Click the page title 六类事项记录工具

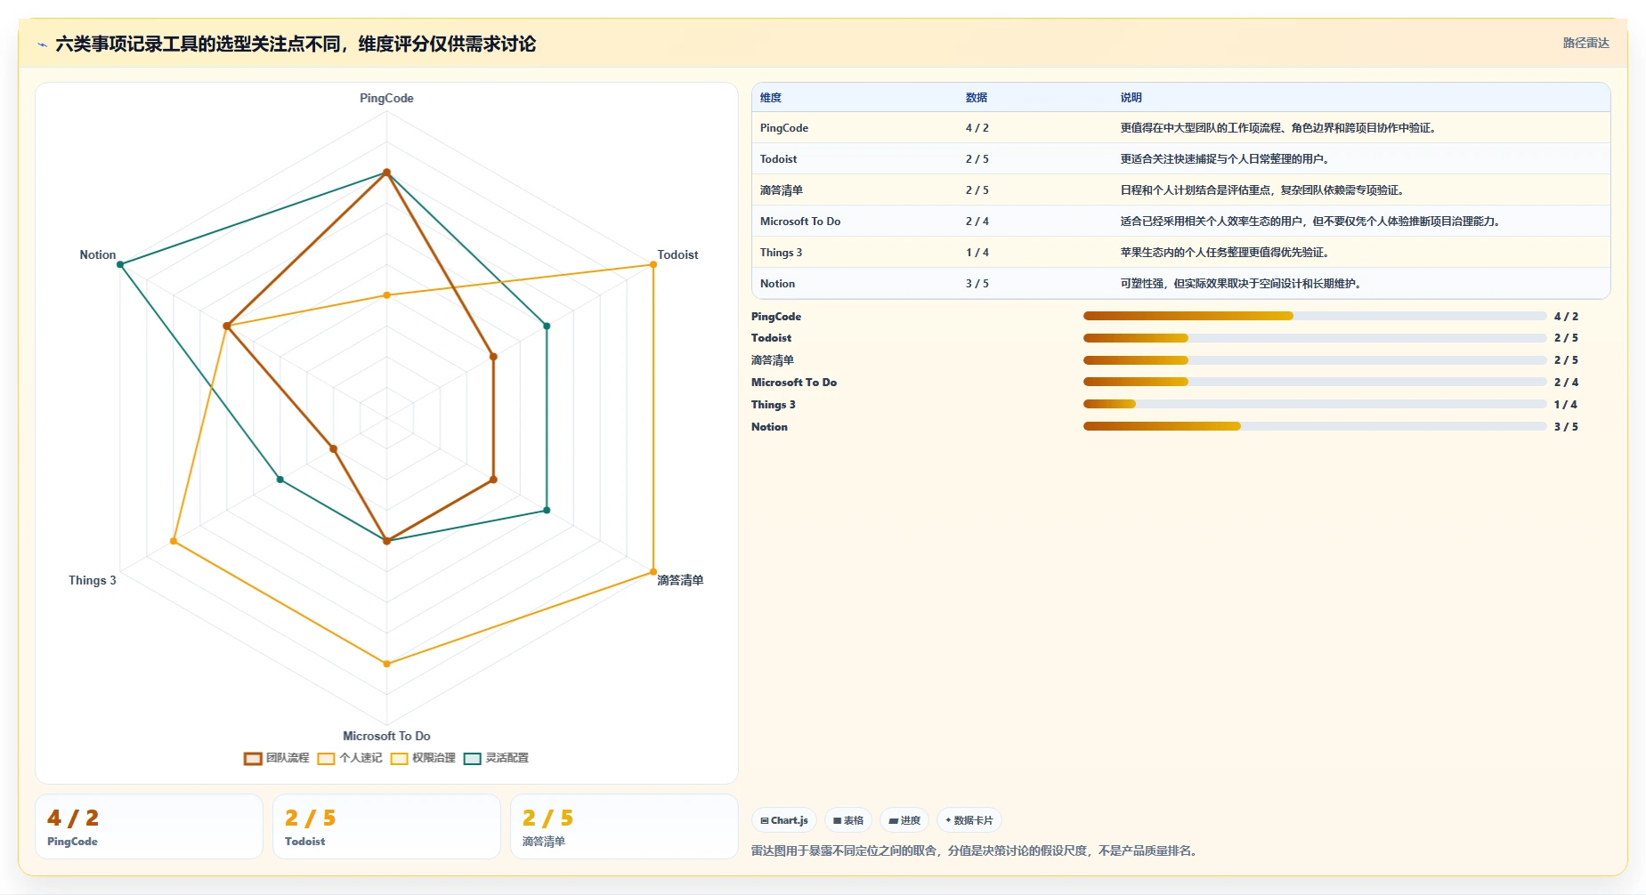[296, 44]
